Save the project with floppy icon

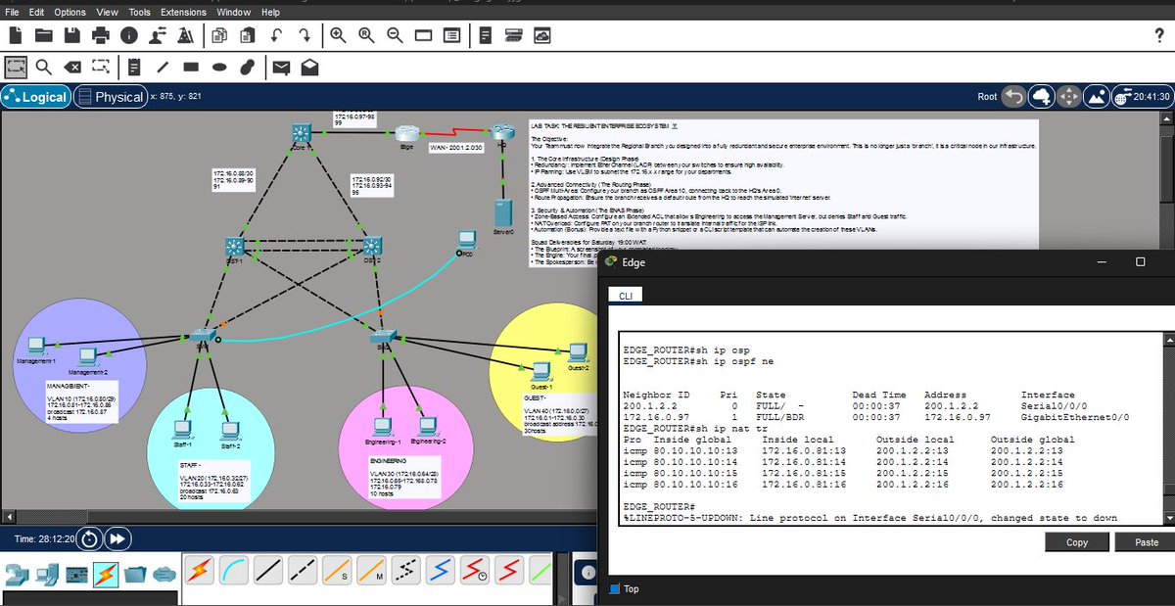click(71, 35)
